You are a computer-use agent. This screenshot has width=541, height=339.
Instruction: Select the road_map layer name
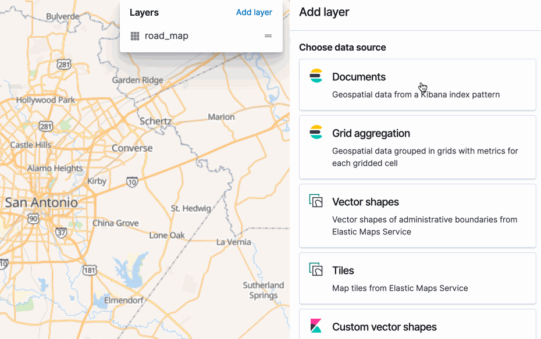coord(166,36)
